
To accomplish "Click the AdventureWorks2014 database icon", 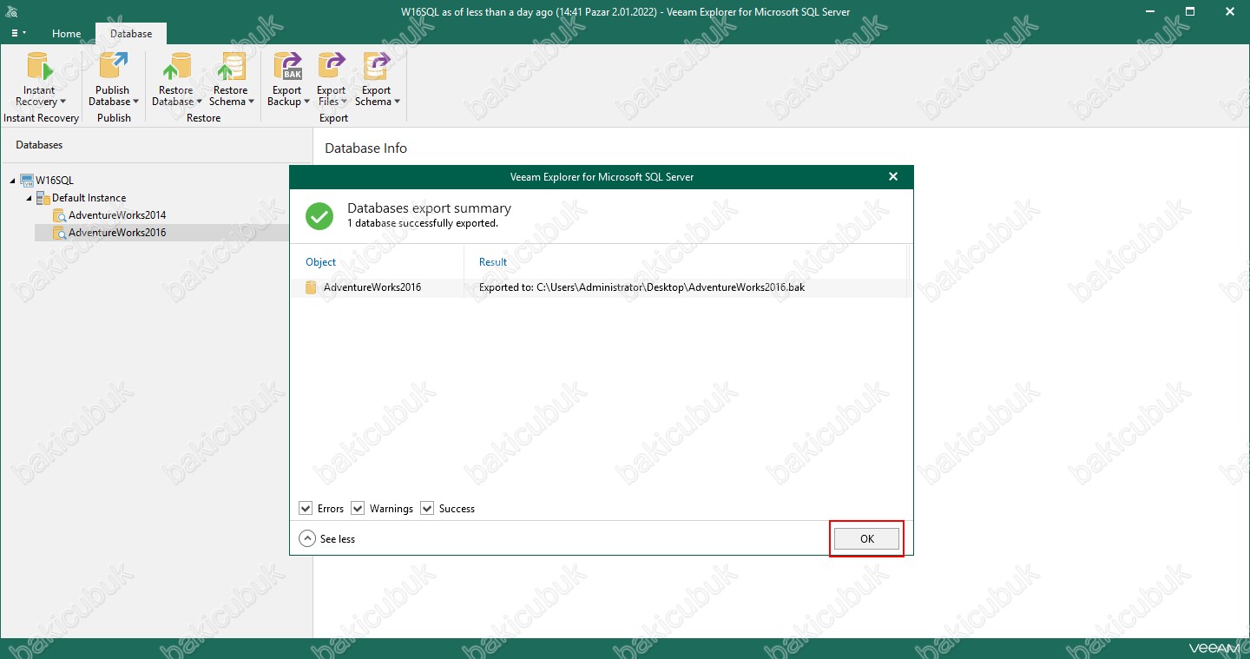I will [59, 215].
